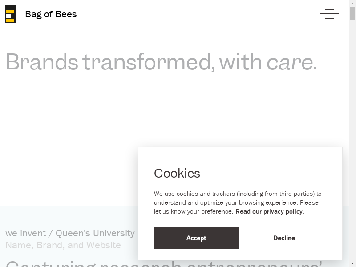This screenshot has height=267, width=356.
Task: Click the 'Cookies' dialog heading
Action: [177, 173]
